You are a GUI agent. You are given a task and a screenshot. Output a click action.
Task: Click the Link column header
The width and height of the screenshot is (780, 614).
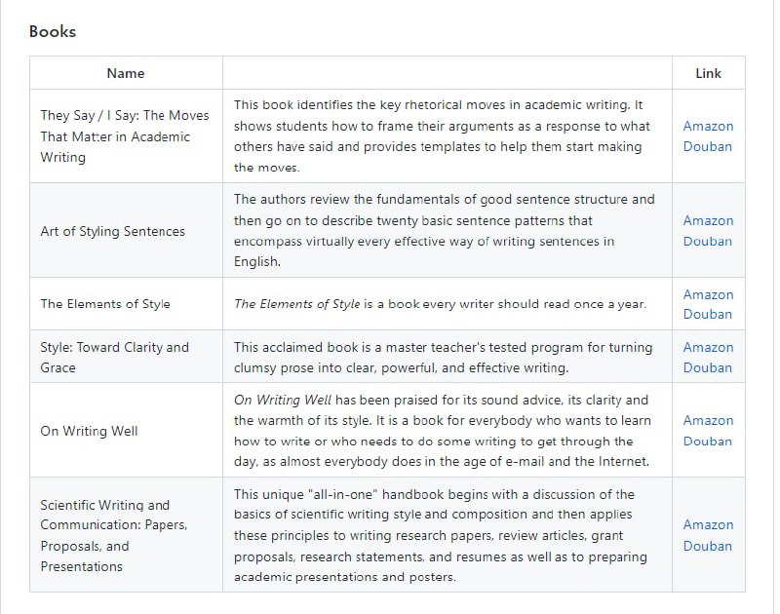click(708, 73)
